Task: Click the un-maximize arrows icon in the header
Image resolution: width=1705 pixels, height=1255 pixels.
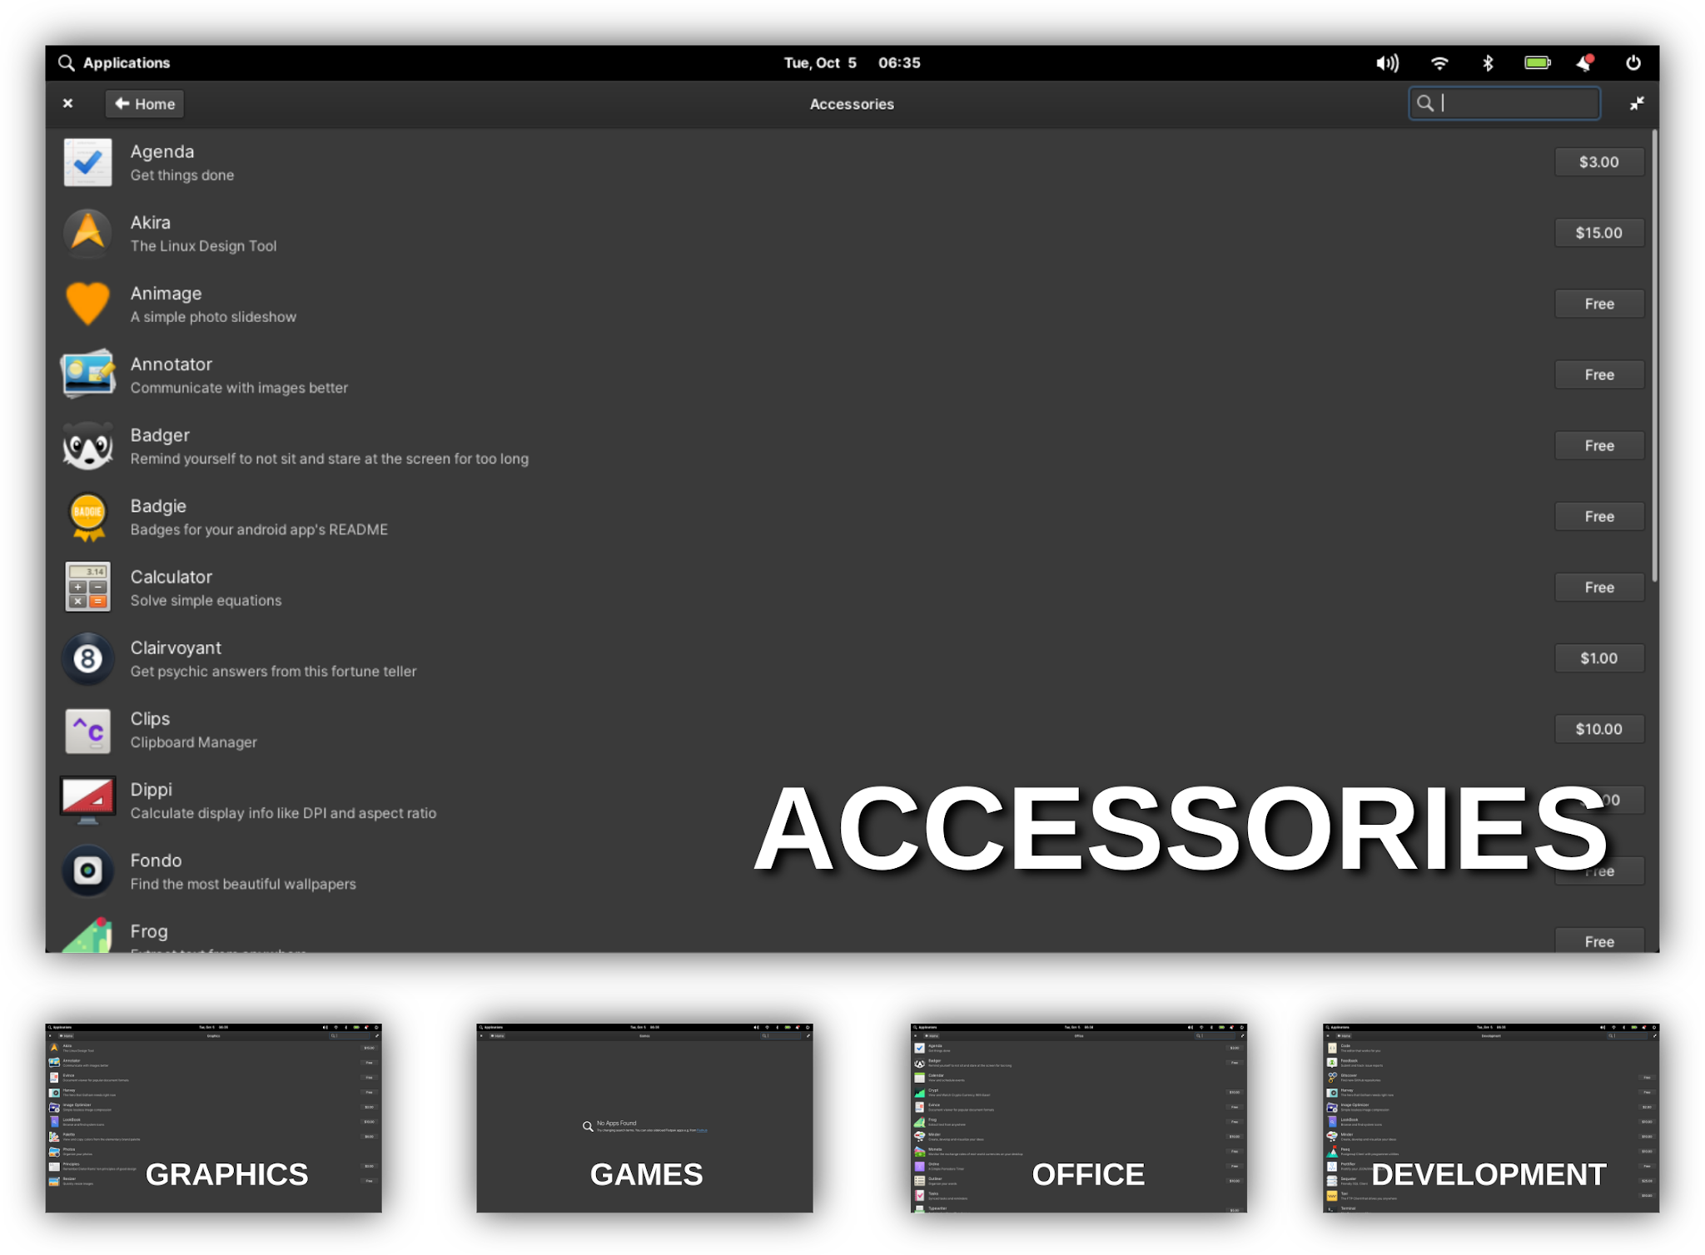Action: pos(1637,104)
